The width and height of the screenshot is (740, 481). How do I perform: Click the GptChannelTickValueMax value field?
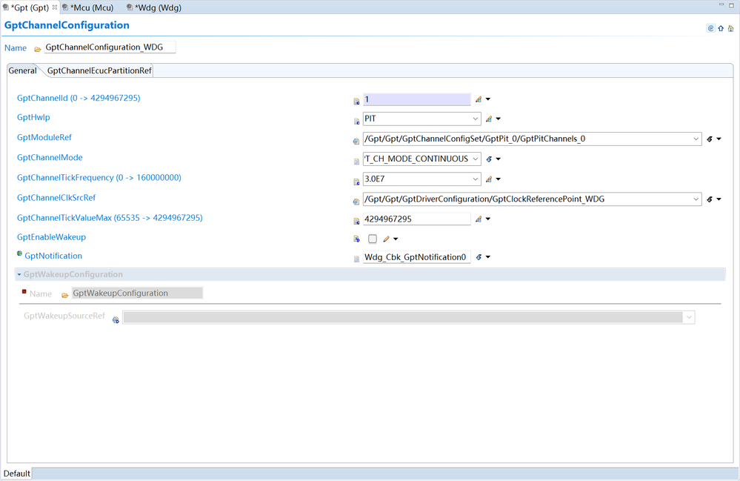tap(417, 219)
